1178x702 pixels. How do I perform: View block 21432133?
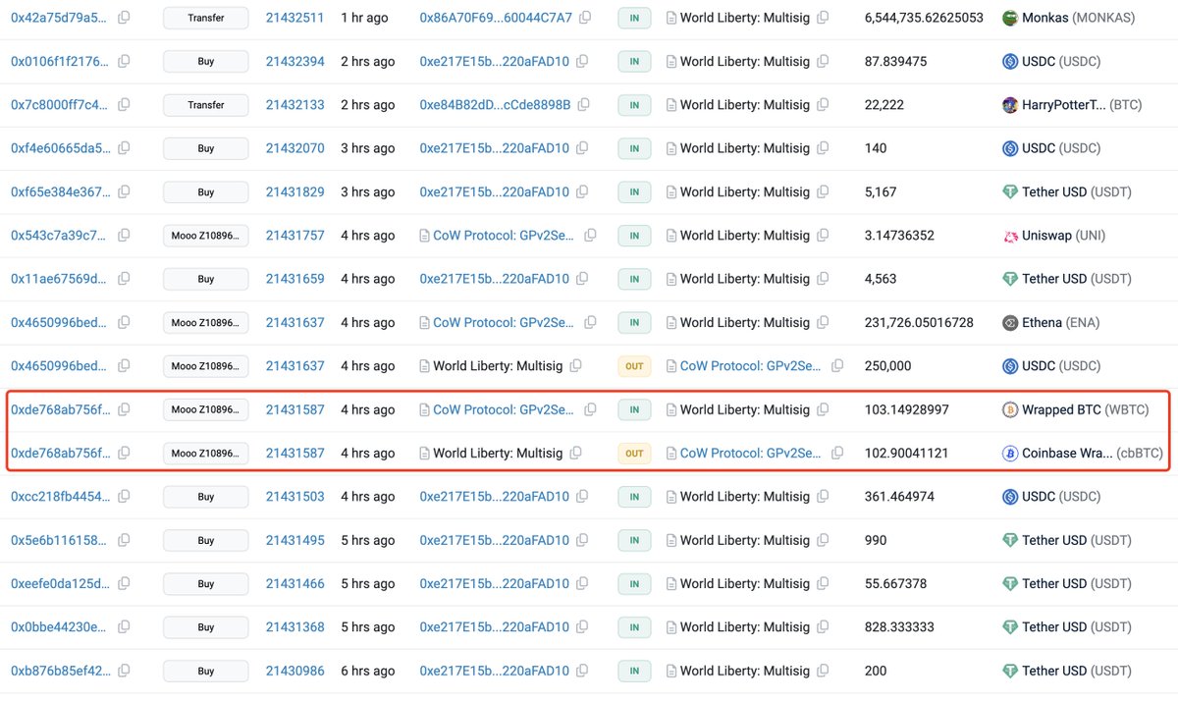(x=294, y=105)
